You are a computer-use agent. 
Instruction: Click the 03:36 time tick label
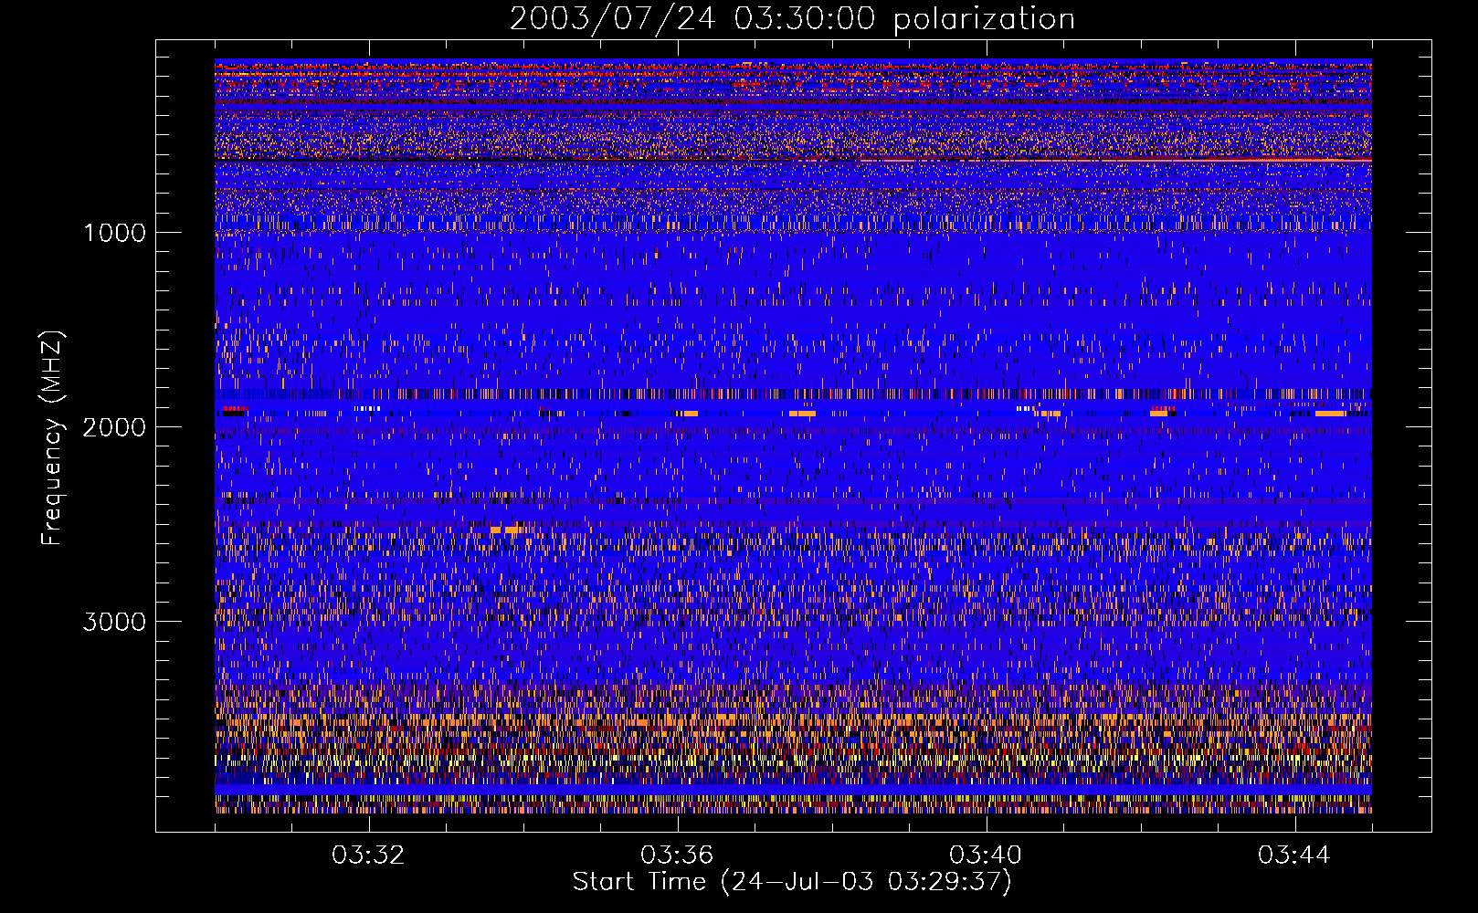[677, 855]
